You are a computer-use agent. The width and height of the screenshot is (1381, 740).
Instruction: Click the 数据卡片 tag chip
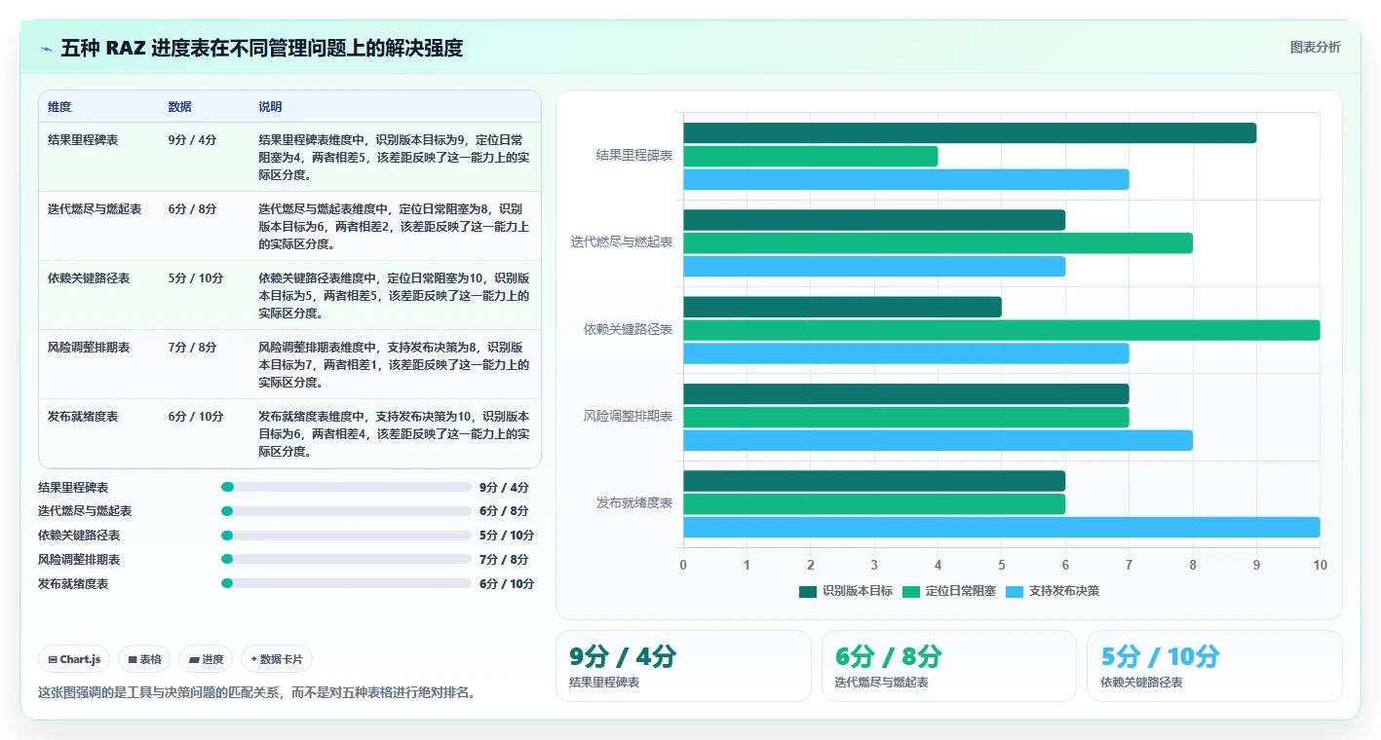(277, 659)
